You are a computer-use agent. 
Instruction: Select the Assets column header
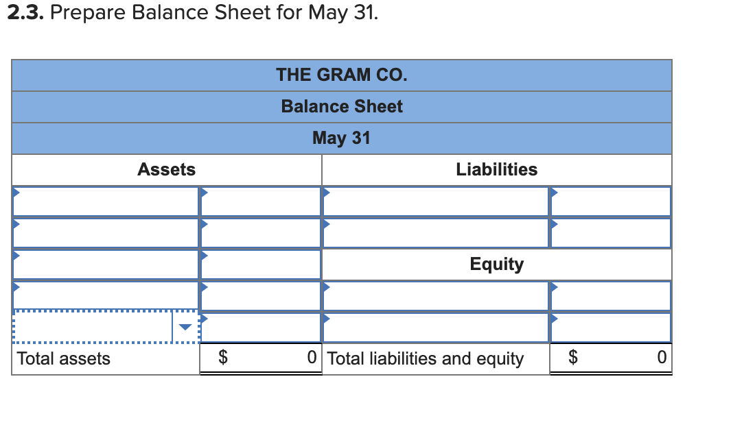[x=166, y=169]
